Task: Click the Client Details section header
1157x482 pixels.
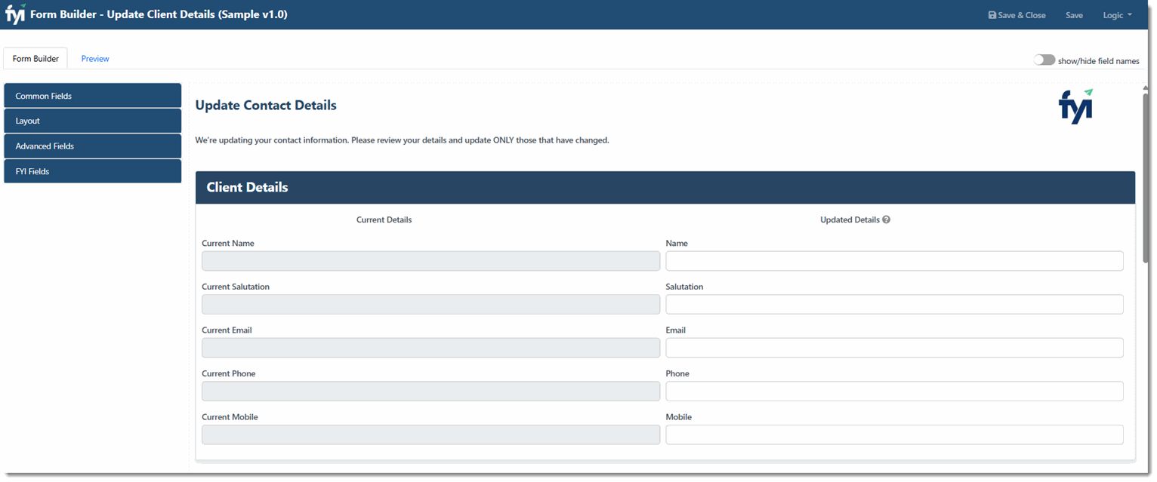Action: 665,187
